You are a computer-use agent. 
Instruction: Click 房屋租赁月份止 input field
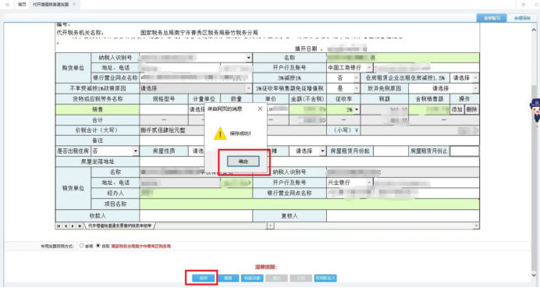click(x=464, y=151)
